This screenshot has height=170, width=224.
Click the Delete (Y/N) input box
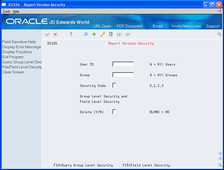pyautogui.click(x=114, y=112)
